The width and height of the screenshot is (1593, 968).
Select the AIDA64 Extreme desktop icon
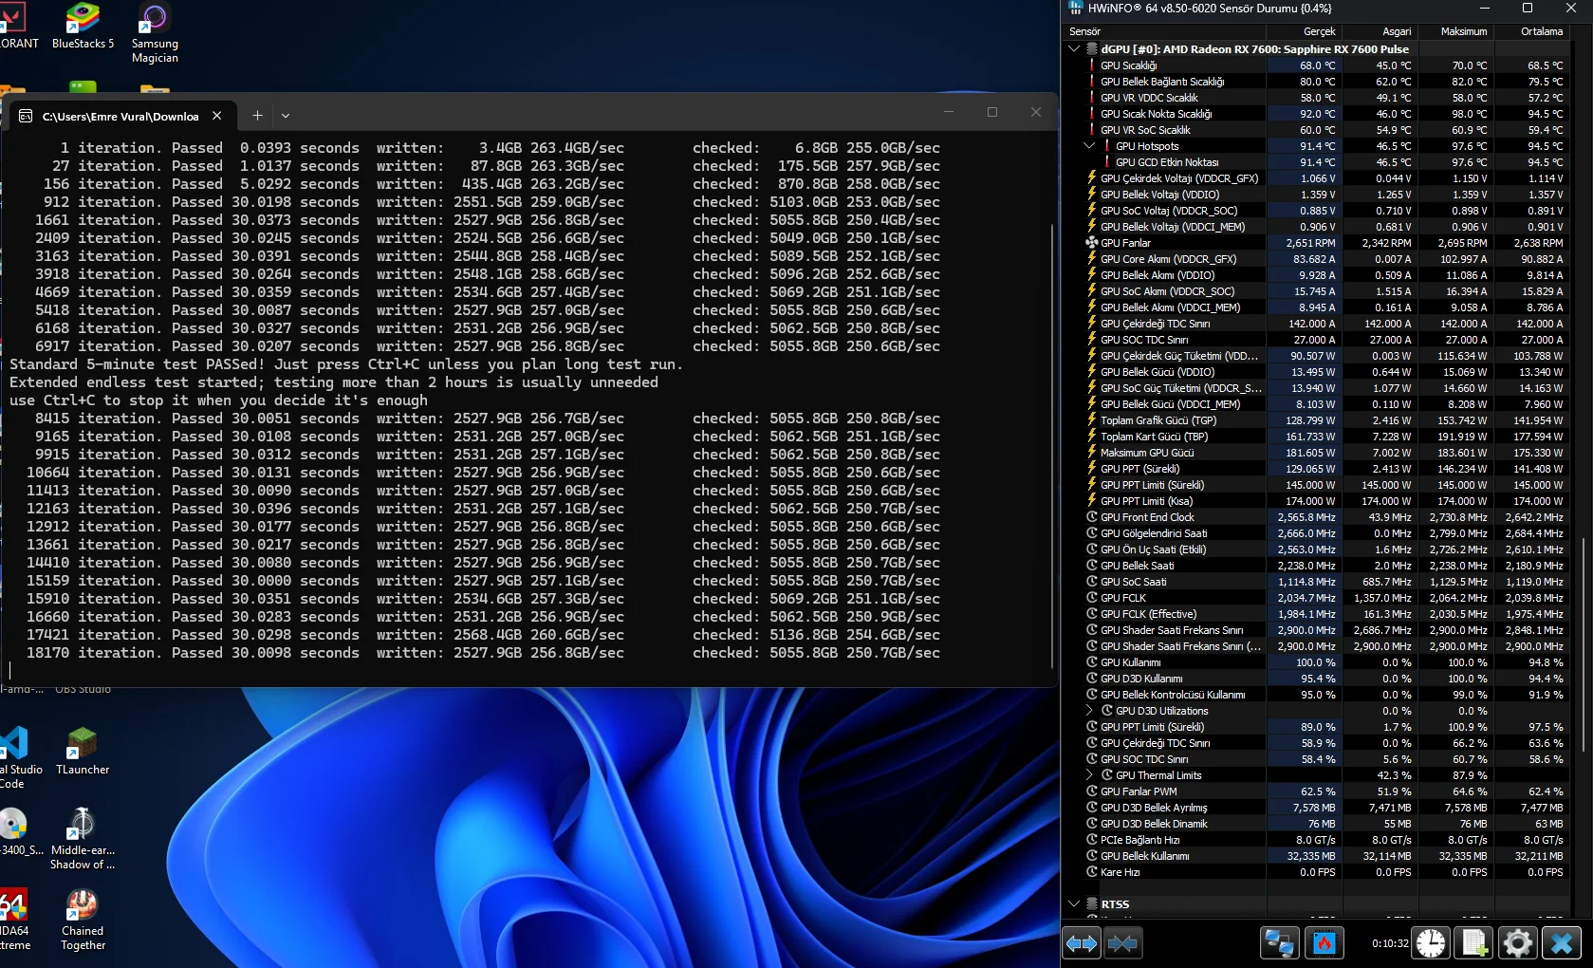[x=14, y=919]
